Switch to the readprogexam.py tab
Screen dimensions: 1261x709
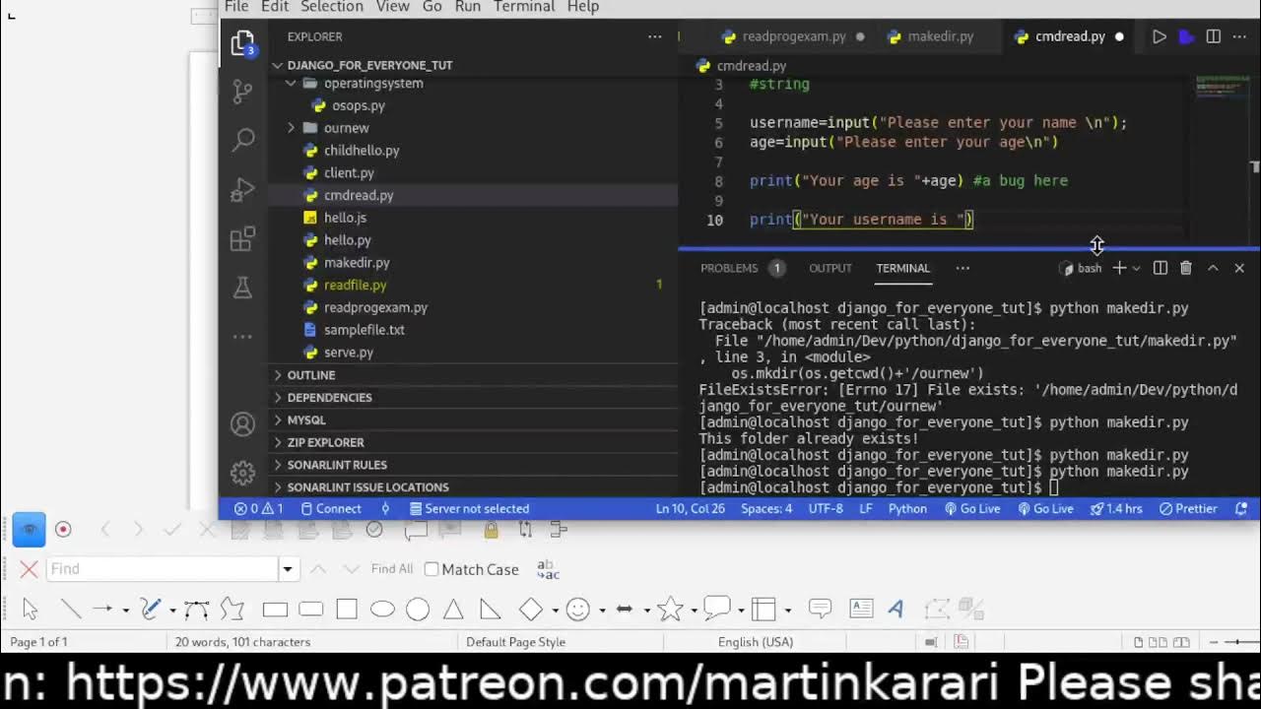(793, 36)
